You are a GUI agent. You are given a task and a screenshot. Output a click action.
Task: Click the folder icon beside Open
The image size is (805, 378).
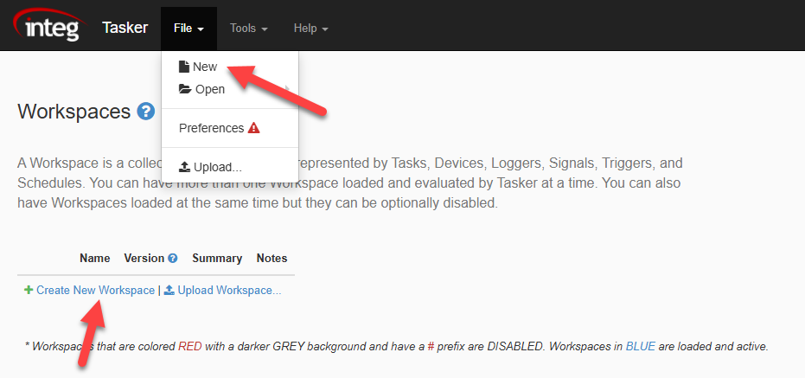[x=185, y=89]
